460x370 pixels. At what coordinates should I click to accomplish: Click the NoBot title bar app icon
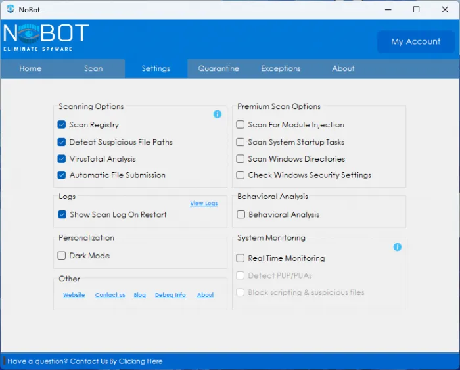[x=11, y=9]
